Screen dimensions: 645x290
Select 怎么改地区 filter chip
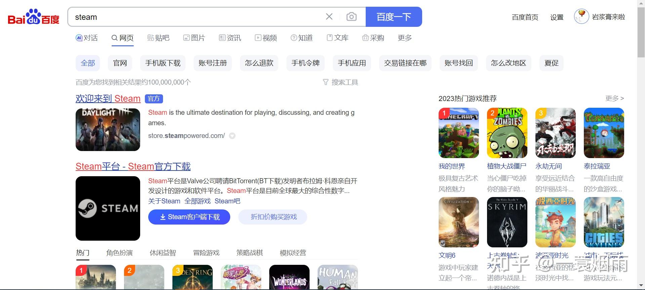tap(509, 63)
